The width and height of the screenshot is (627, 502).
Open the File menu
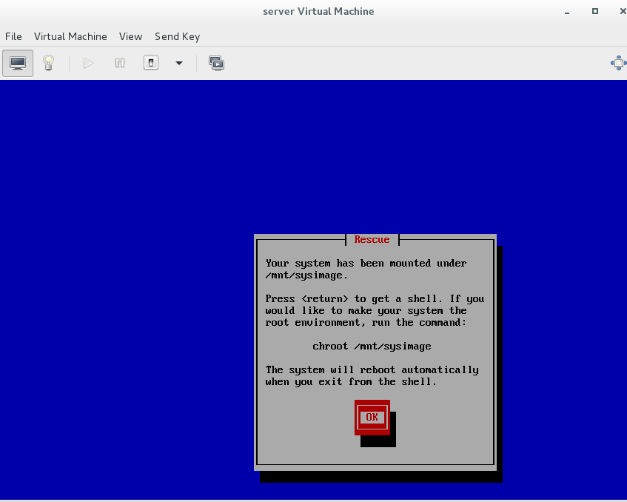13,36
